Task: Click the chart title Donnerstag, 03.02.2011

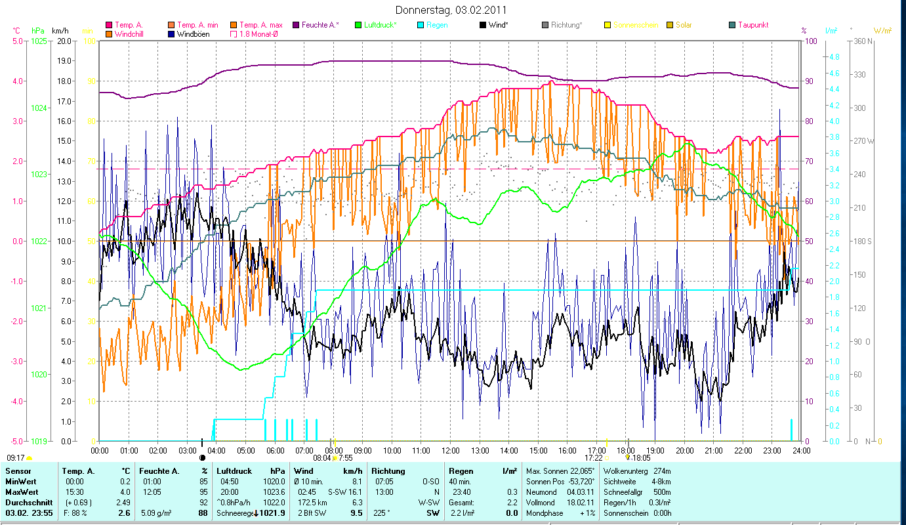Action: [451, 10]
